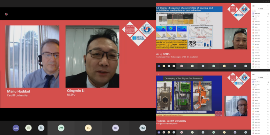Select Manu Haddad's small webcam in lower-right window
270x135 pixels.
pos(236,106)
